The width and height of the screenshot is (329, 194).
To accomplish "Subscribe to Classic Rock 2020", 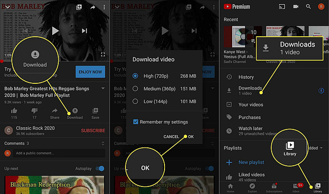I will pyautogui.click(x=93, y=130).
